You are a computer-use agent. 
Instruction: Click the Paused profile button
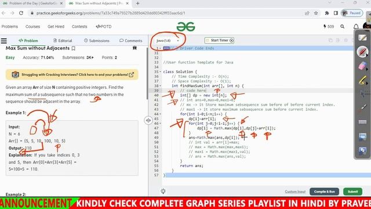click(x=352, y=13)
